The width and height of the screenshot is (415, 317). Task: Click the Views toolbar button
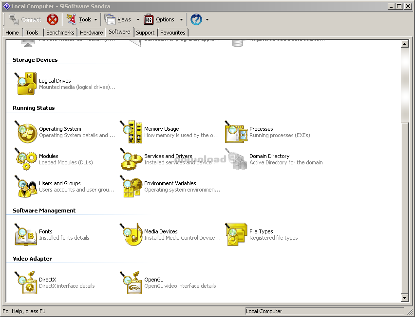(x=117, y=19)
